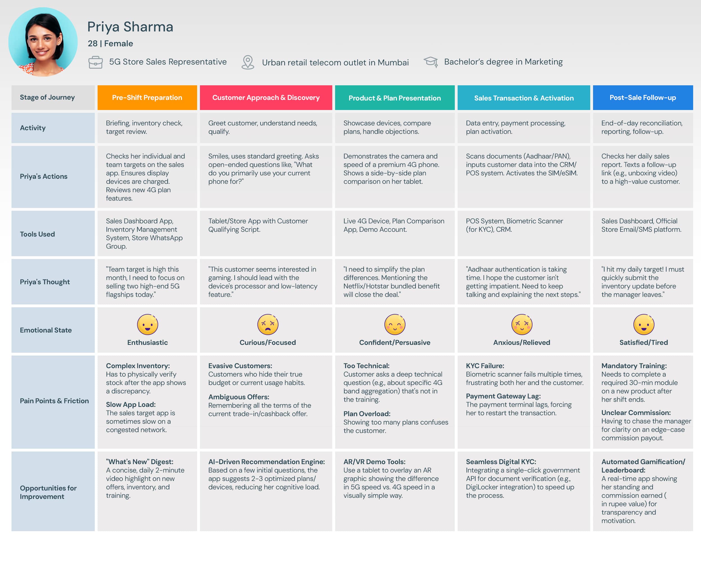Click the Emotional State row label
Viewport: 701px width, 573px height.
[x=46, y=330]
